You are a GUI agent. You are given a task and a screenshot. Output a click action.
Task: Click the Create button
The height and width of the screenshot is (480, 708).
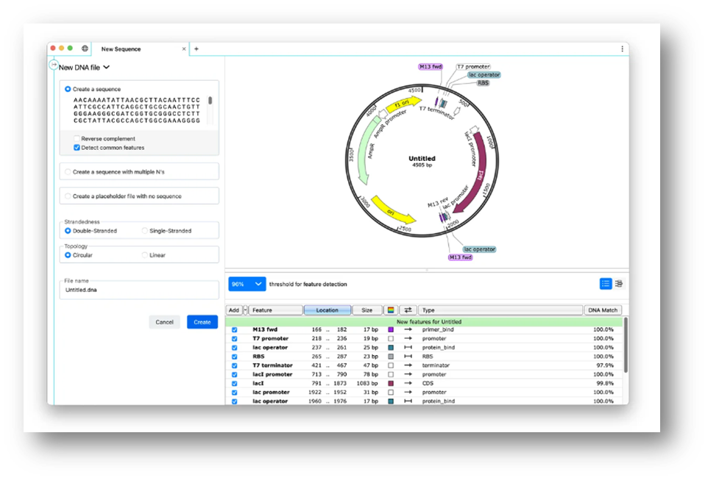click(x=201, y=322)
